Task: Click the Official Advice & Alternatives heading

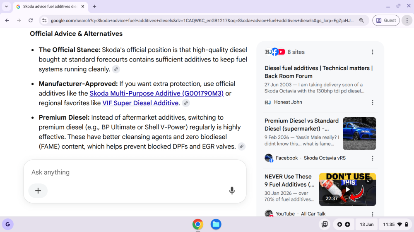Action: coord(76,34)
